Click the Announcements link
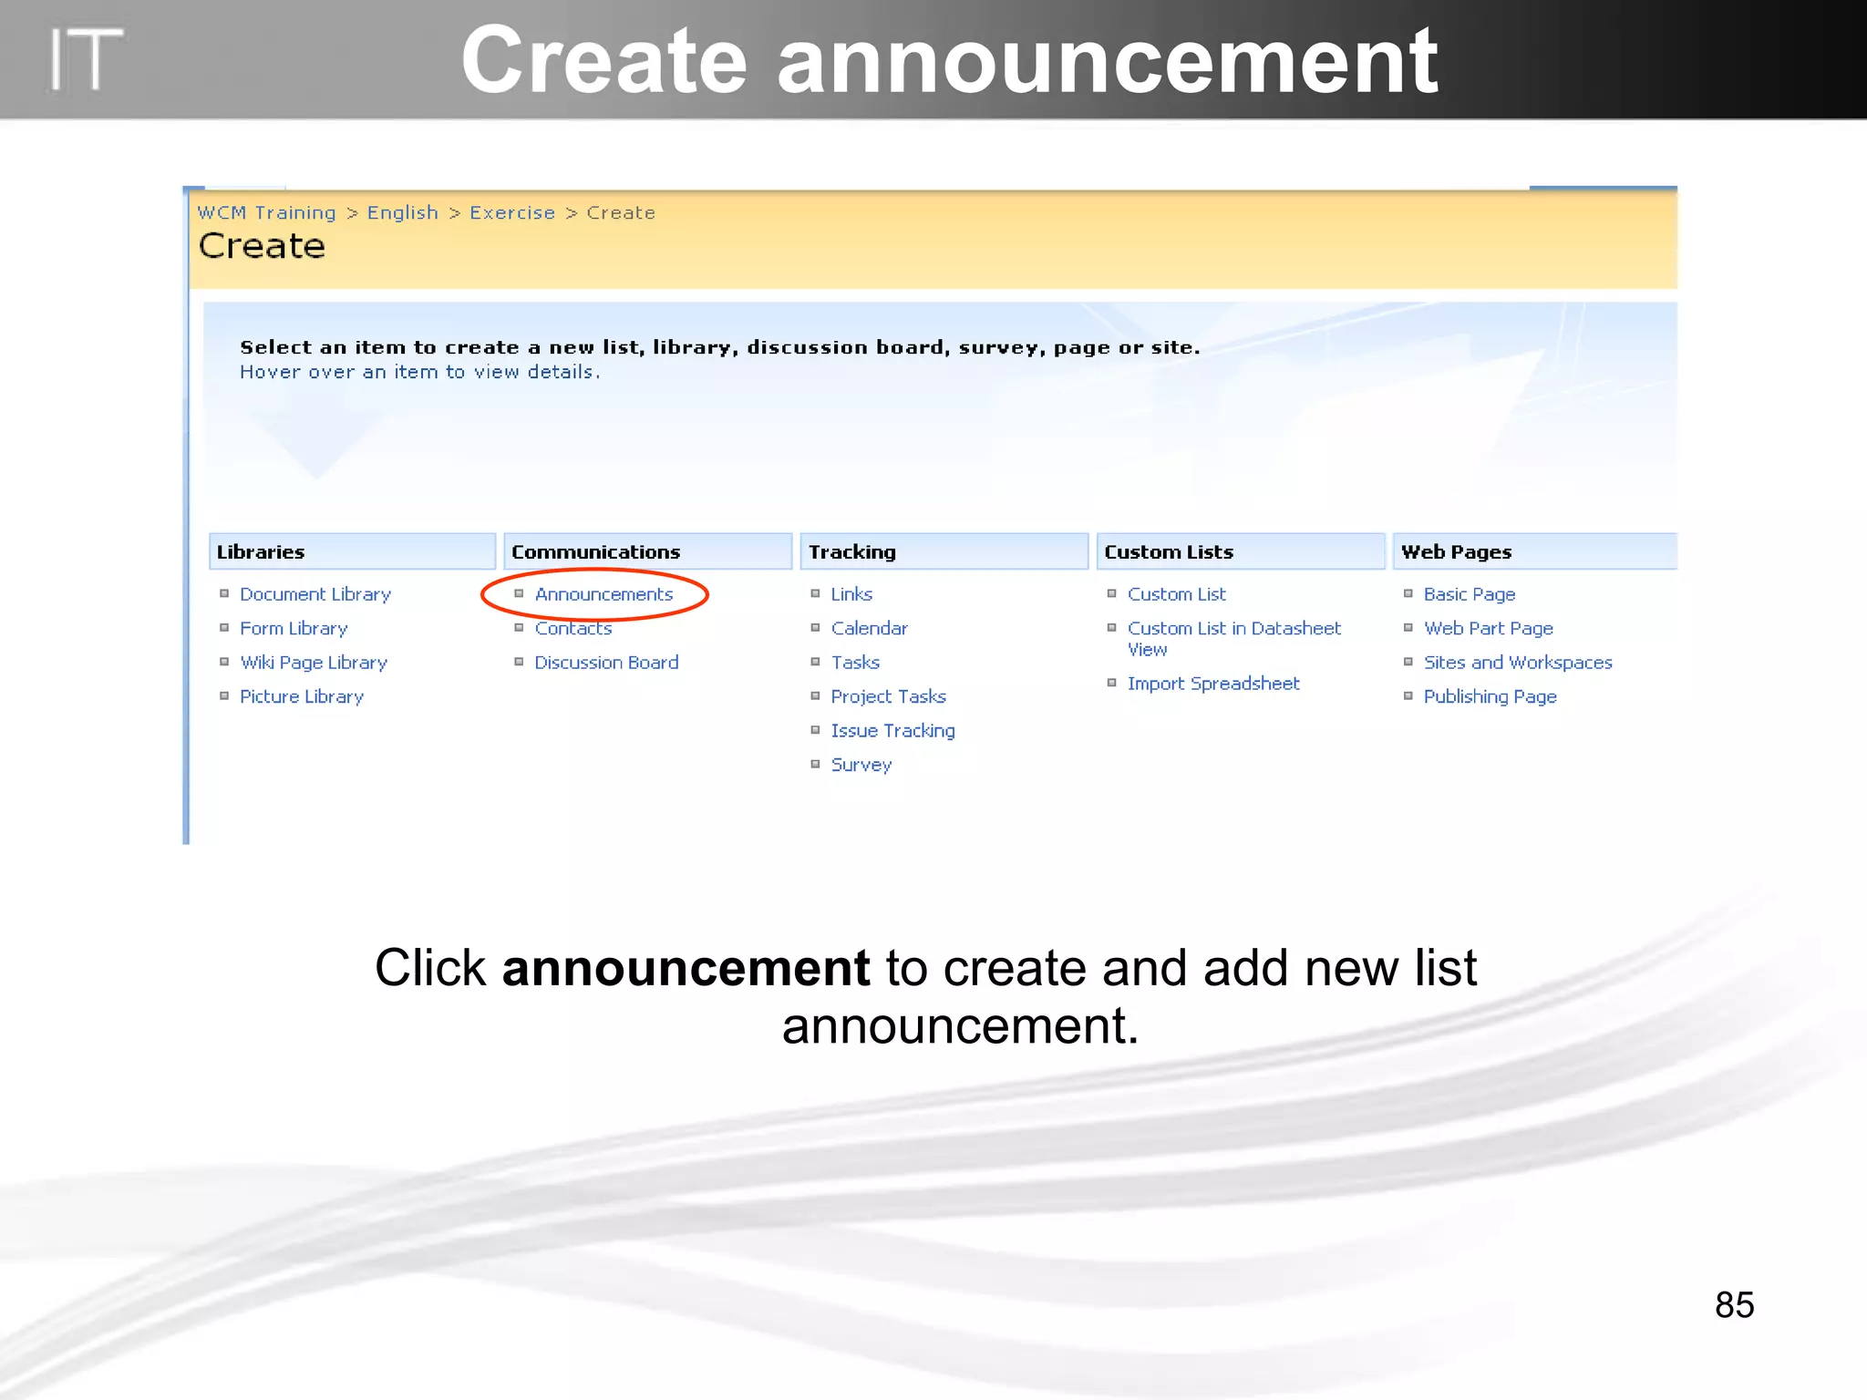 603,594
